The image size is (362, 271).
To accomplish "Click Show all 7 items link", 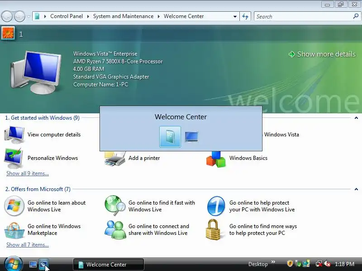I will click(x=28, y=245).
